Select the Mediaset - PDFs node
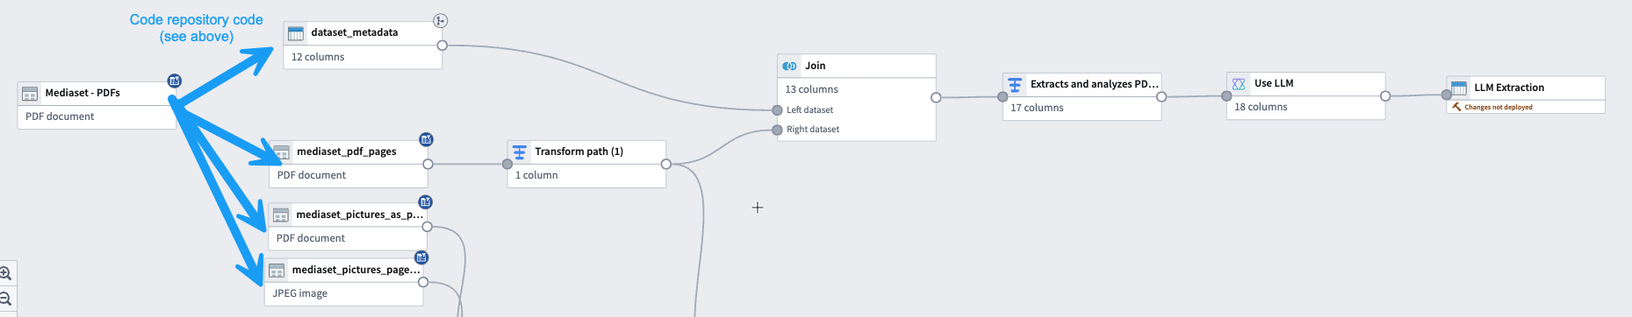Viewport: 1632px width, 317px height. click(97, 105)
